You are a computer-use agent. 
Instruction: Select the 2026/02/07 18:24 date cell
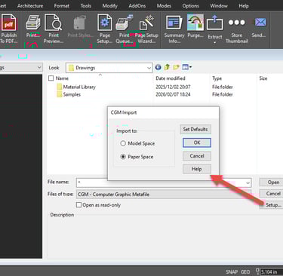point(173,94)
